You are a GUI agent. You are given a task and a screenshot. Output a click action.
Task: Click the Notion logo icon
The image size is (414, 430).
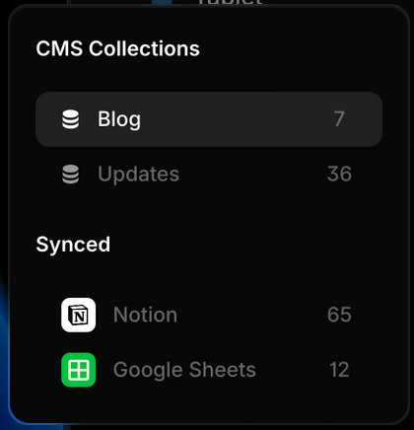tap(79, 315)
